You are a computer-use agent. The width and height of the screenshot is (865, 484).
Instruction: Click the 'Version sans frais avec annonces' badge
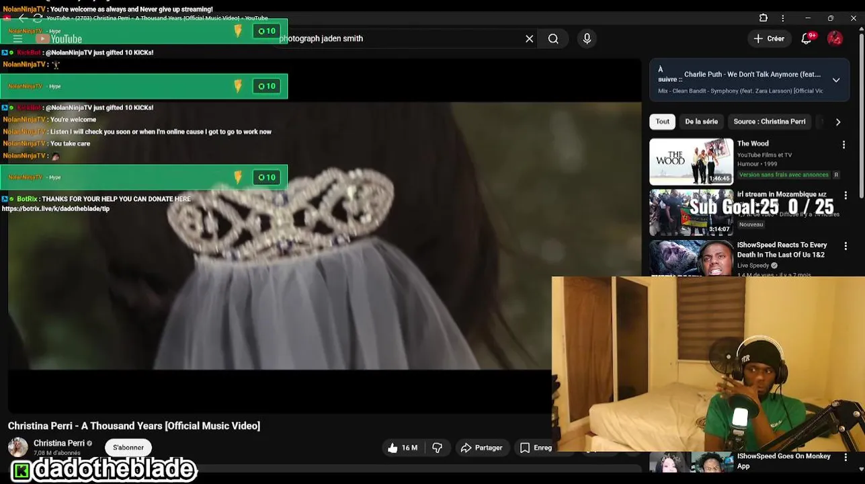coord(784,175)
